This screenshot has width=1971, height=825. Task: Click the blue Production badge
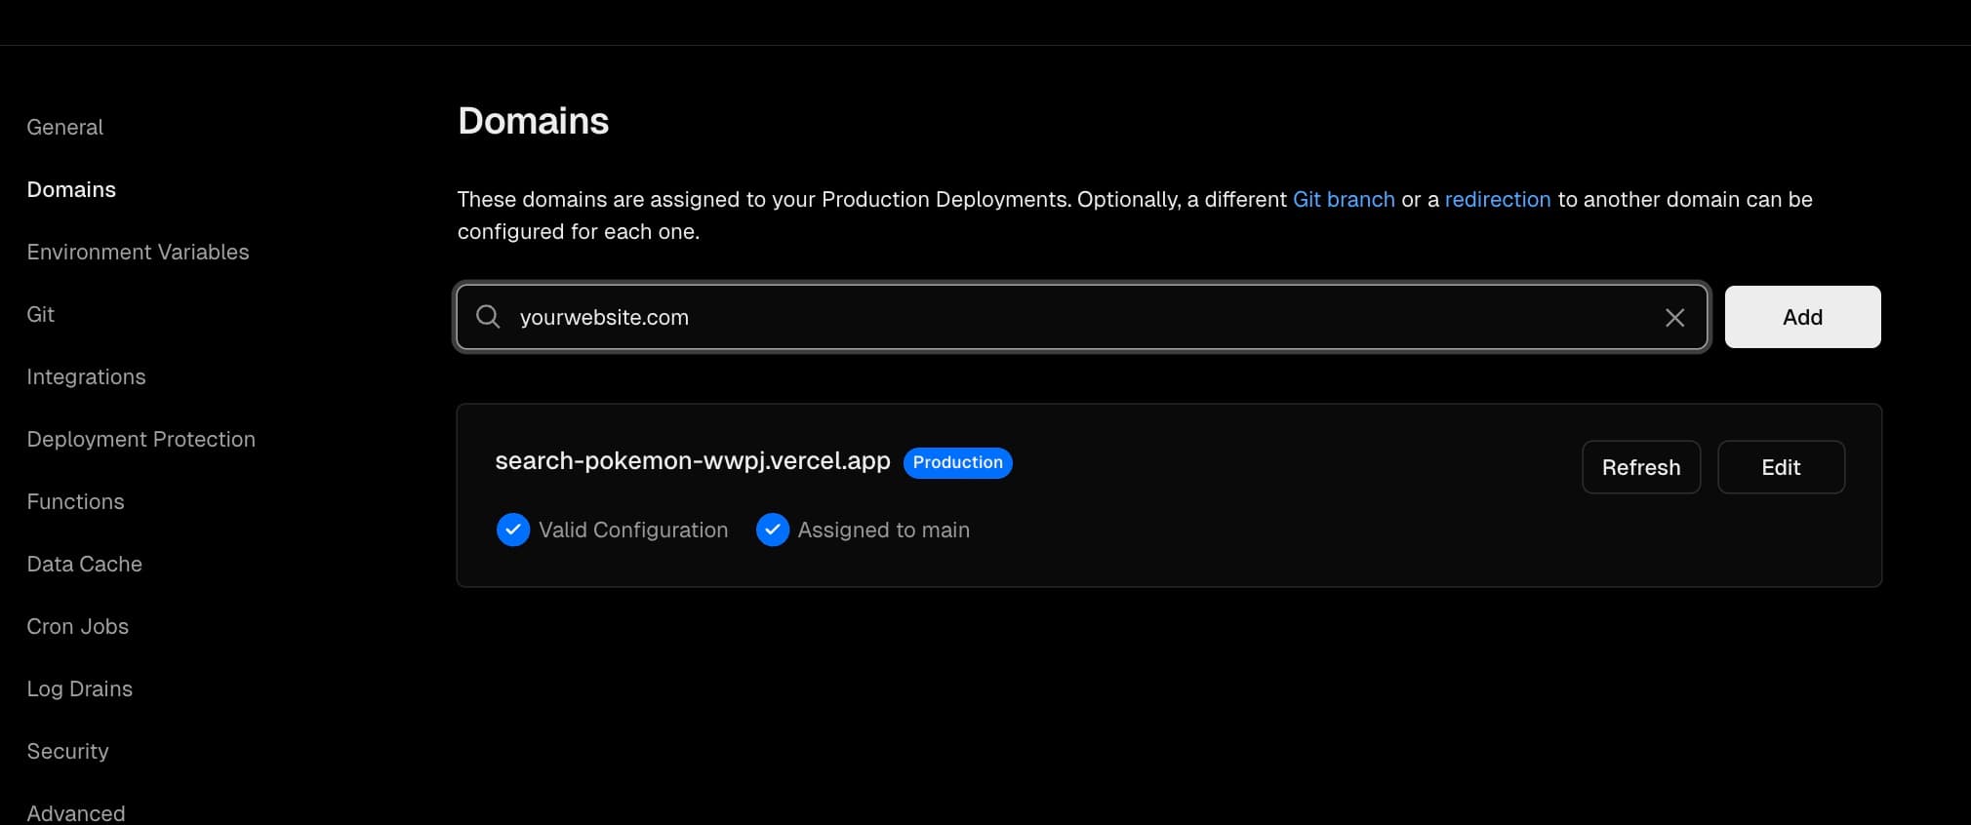(957, 462)
